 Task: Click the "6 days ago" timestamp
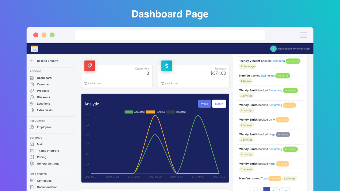click(290, 179)
